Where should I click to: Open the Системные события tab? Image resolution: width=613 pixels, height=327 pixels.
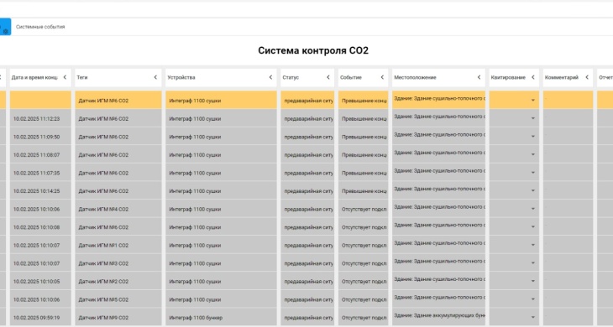pos(40,27)
